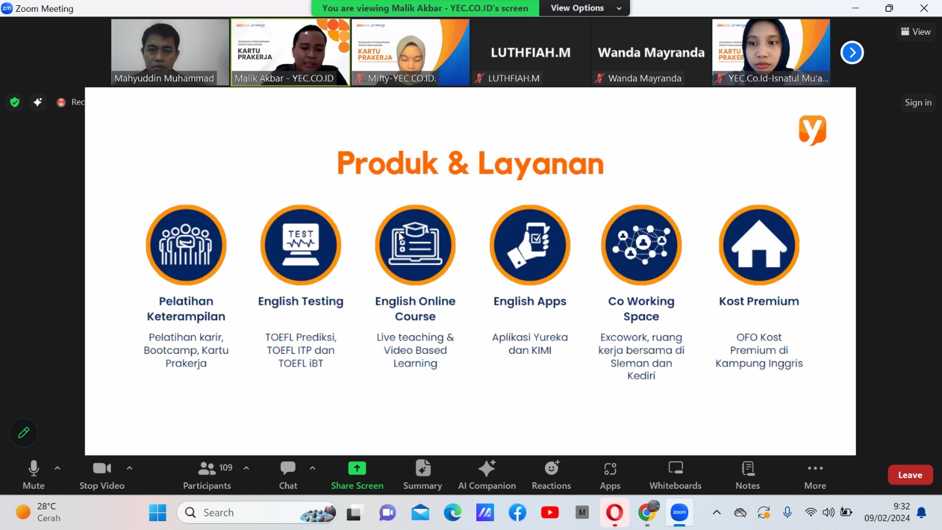The image size is (942, 530).
Task: Click the English Apps icon on slide
Action: coord(530,245)
